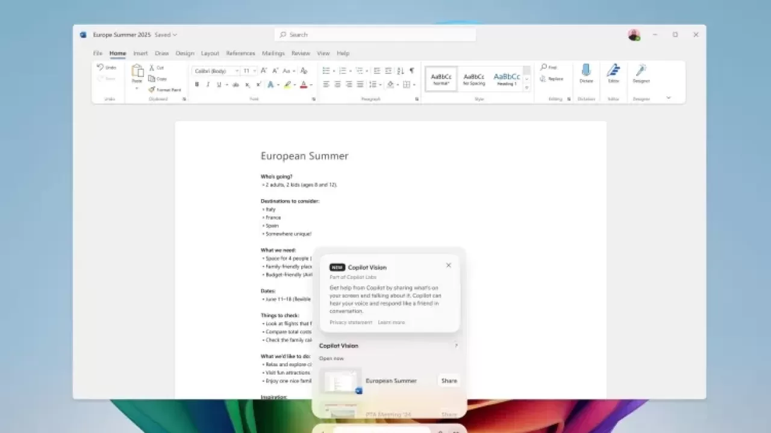Toggle Bold formatting

197,85
